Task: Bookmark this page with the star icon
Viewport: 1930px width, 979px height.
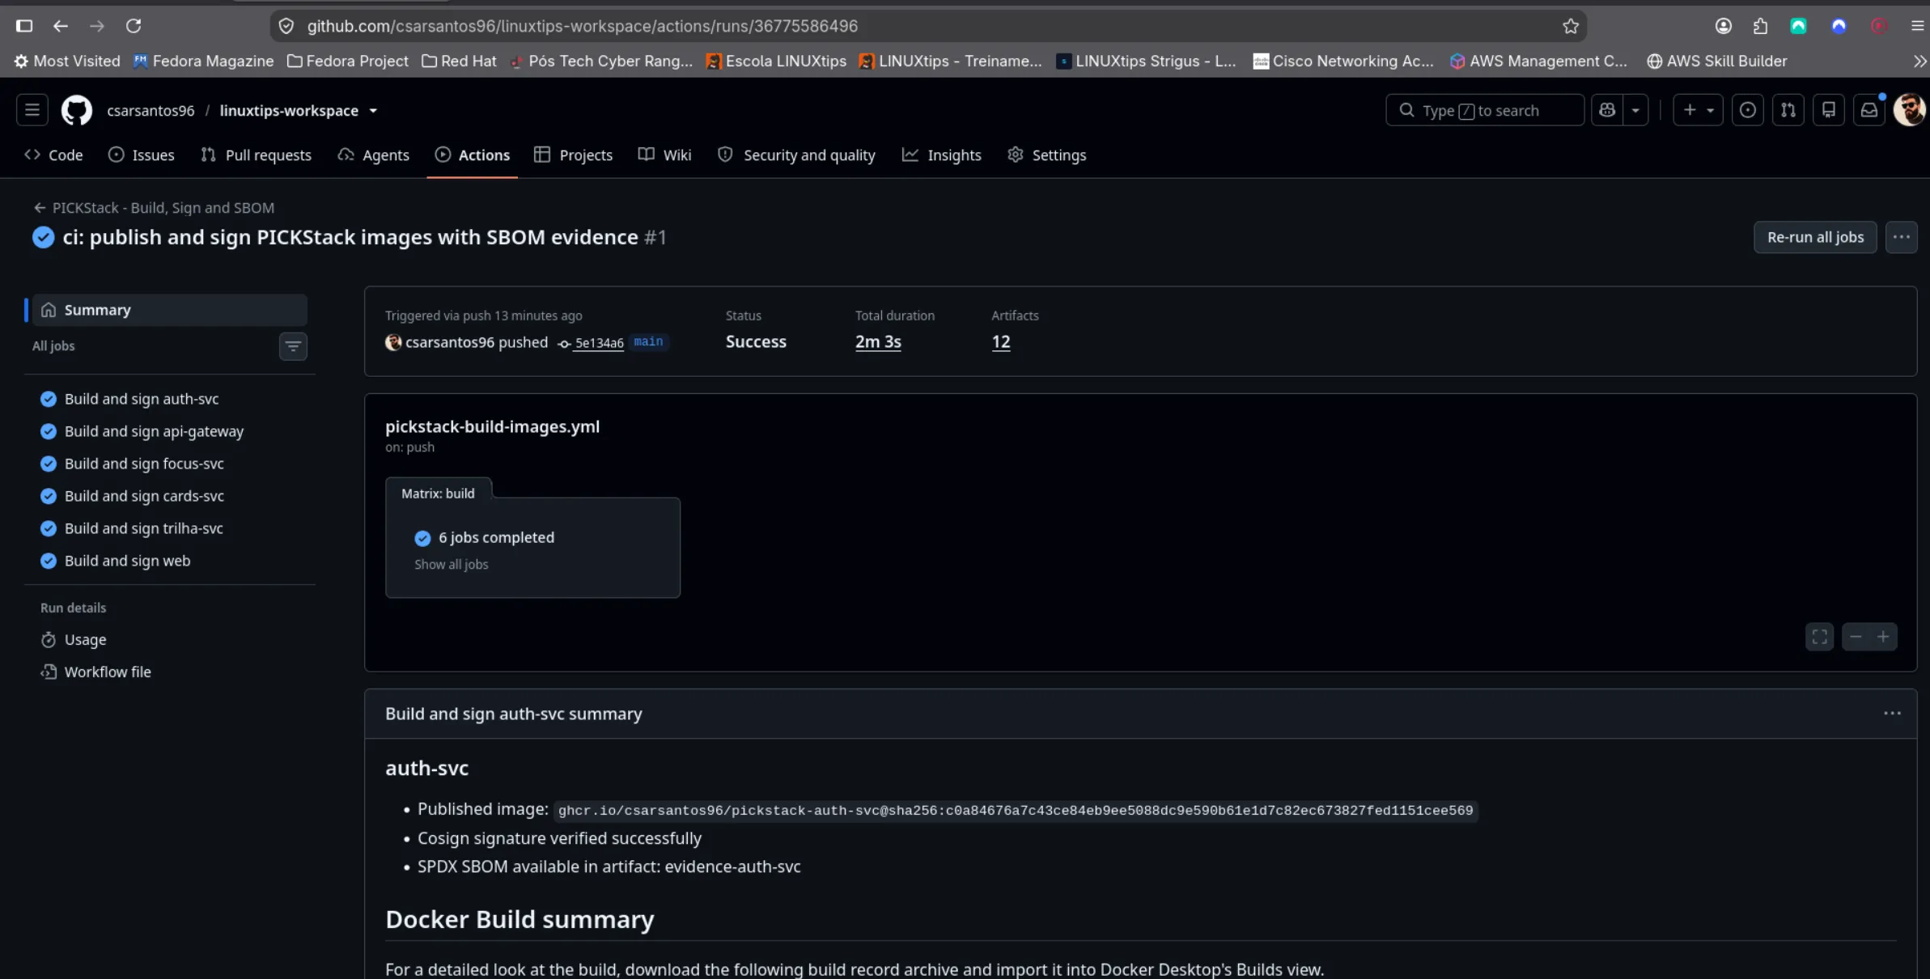Action: (1571, 26)
